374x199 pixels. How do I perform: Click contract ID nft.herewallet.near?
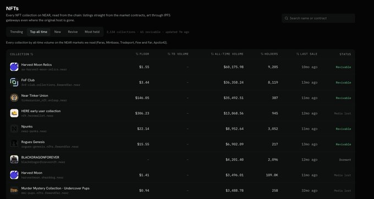coord(37,116)
